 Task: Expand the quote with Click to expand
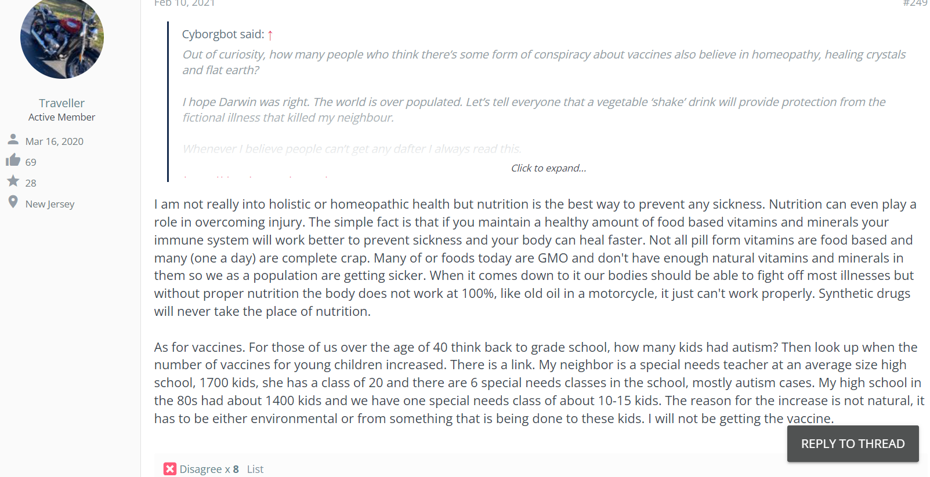(548, 168)
